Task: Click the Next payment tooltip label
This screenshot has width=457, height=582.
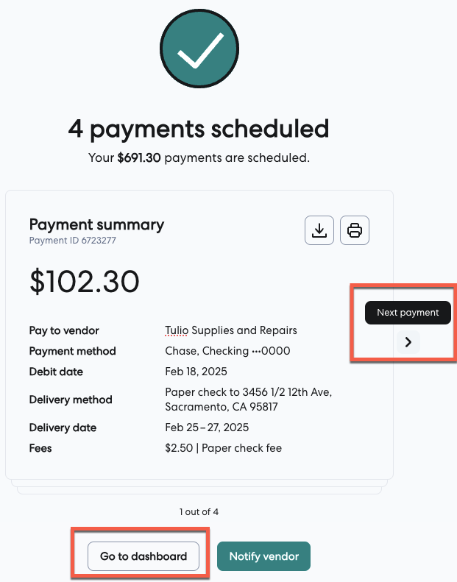Action: point(408,313)
